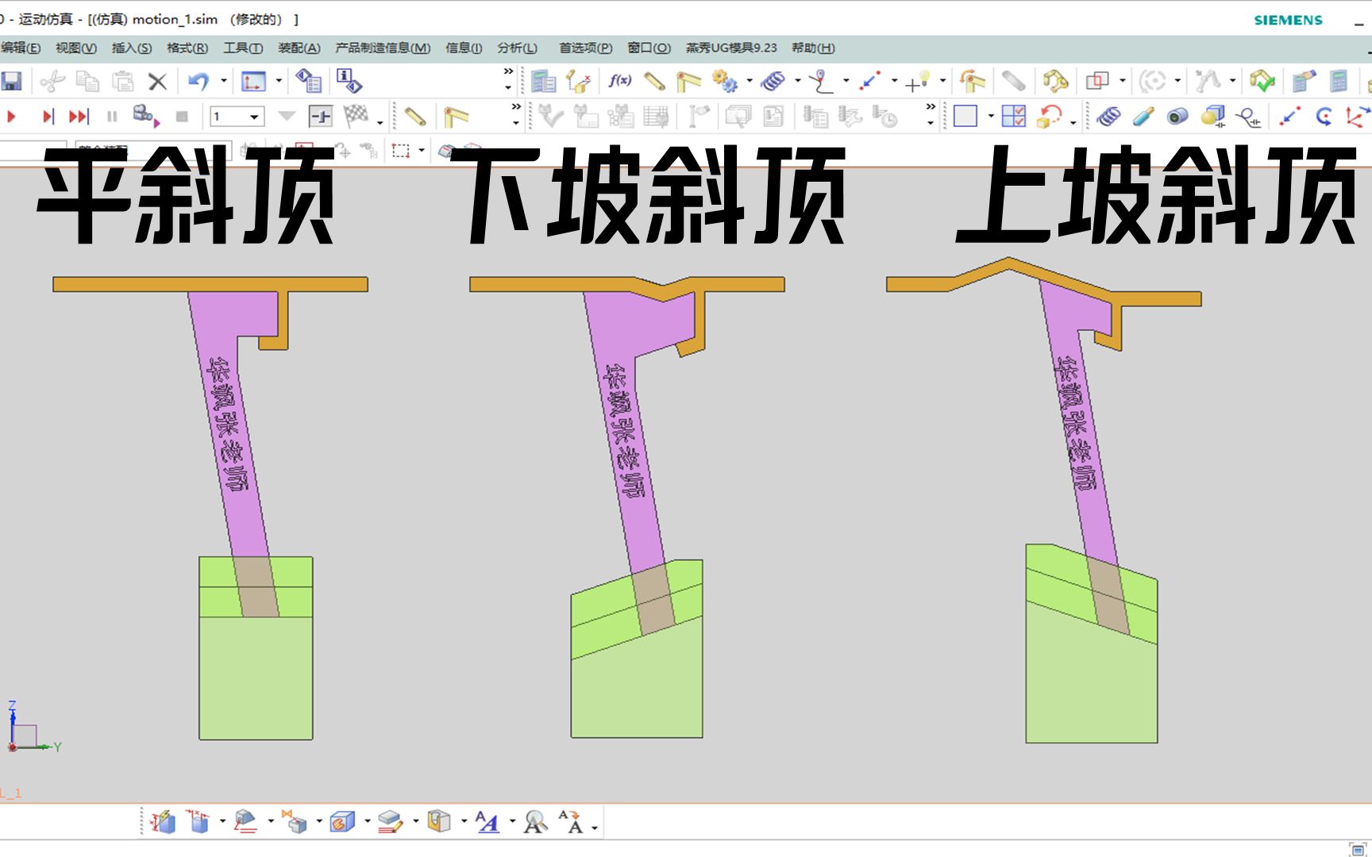Click the dashed rectangle selection icon
Image resolution: width=1372 pixels, height=857 pixels.
click(x=401, y=150)
